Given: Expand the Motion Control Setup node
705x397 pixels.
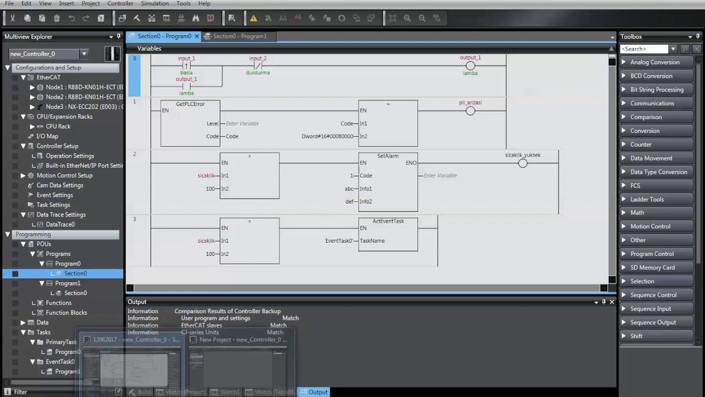Looking at the screenshot, I should point(23,175).
